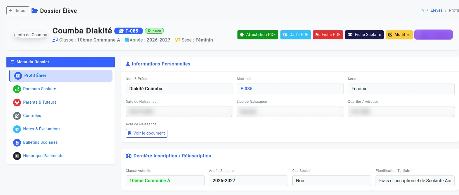Screen dimensions: 459x195
Task: View Bulletins Scolaires
Action: point(61,143)
